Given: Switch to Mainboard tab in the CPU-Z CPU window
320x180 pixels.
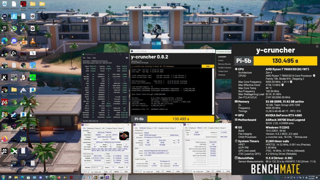Looking at the screenshot, I should pyautogui.click(x=91, y=128).
